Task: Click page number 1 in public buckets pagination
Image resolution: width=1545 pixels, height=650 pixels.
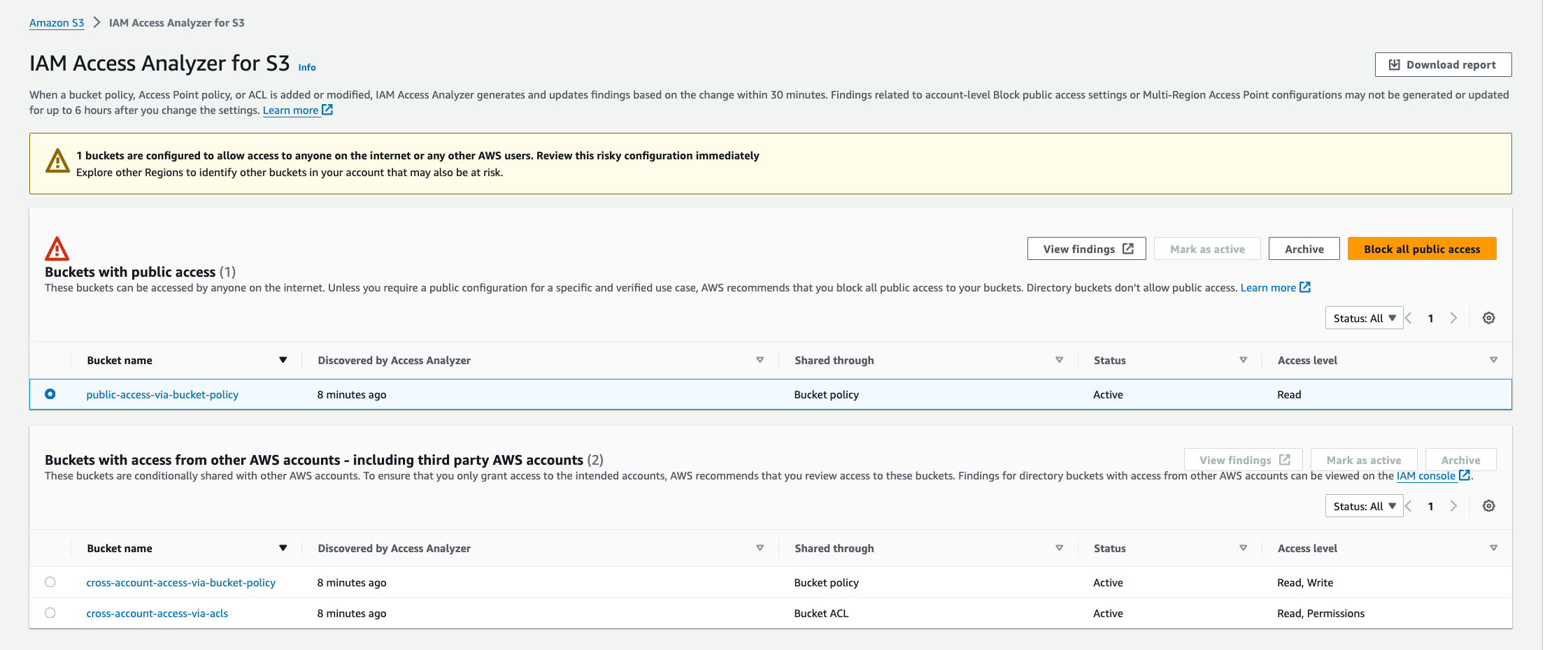Action: 1430,318
